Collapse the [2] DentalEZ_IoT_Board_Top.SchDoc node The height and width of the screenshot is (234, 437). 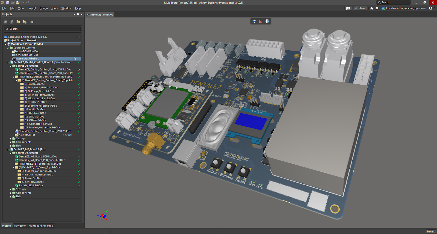13,168
